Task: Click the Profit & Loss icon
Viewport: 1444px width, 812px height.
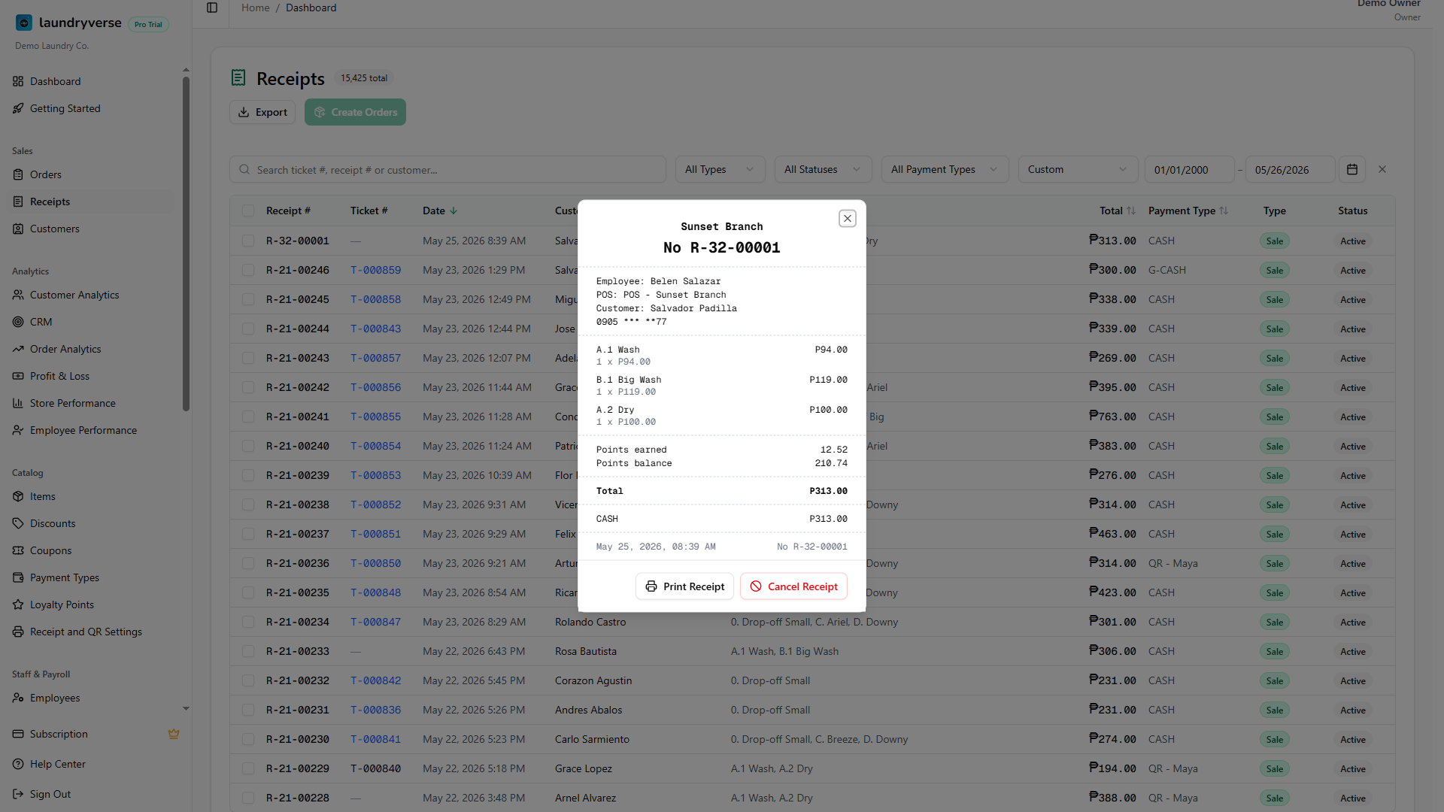Action: pyautogui.click(x=18, y=376)
